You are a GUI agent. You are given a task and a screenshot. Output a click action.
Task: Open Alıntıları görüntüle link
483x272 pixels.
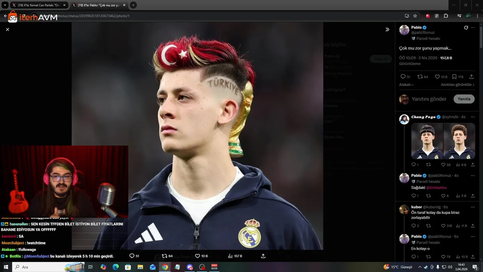458,85
